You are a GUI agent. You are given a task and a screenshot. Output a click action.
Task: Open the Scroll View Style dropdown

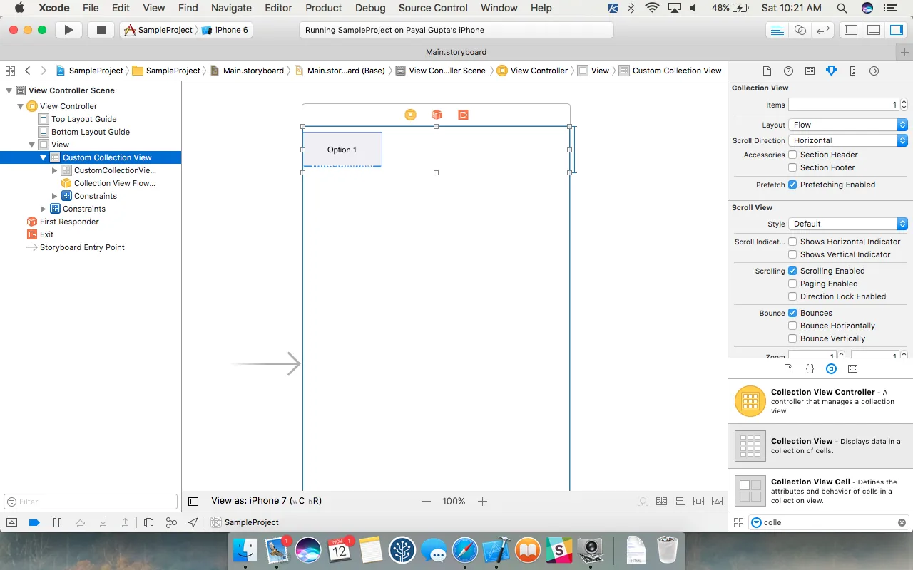coord(847,224)
